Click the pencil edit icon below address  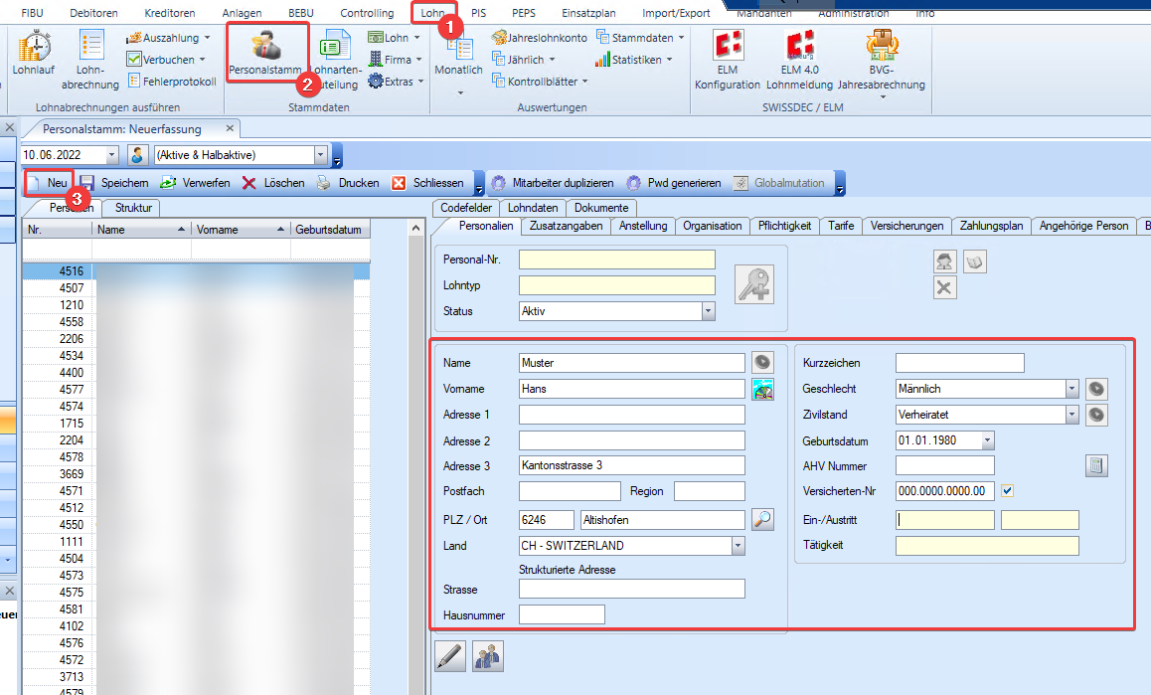coord(449,656)
